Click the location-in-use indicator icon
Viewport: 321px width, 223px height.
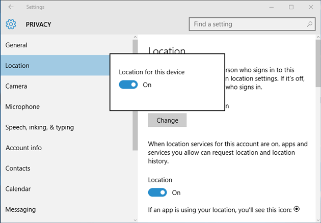point(297,209)
